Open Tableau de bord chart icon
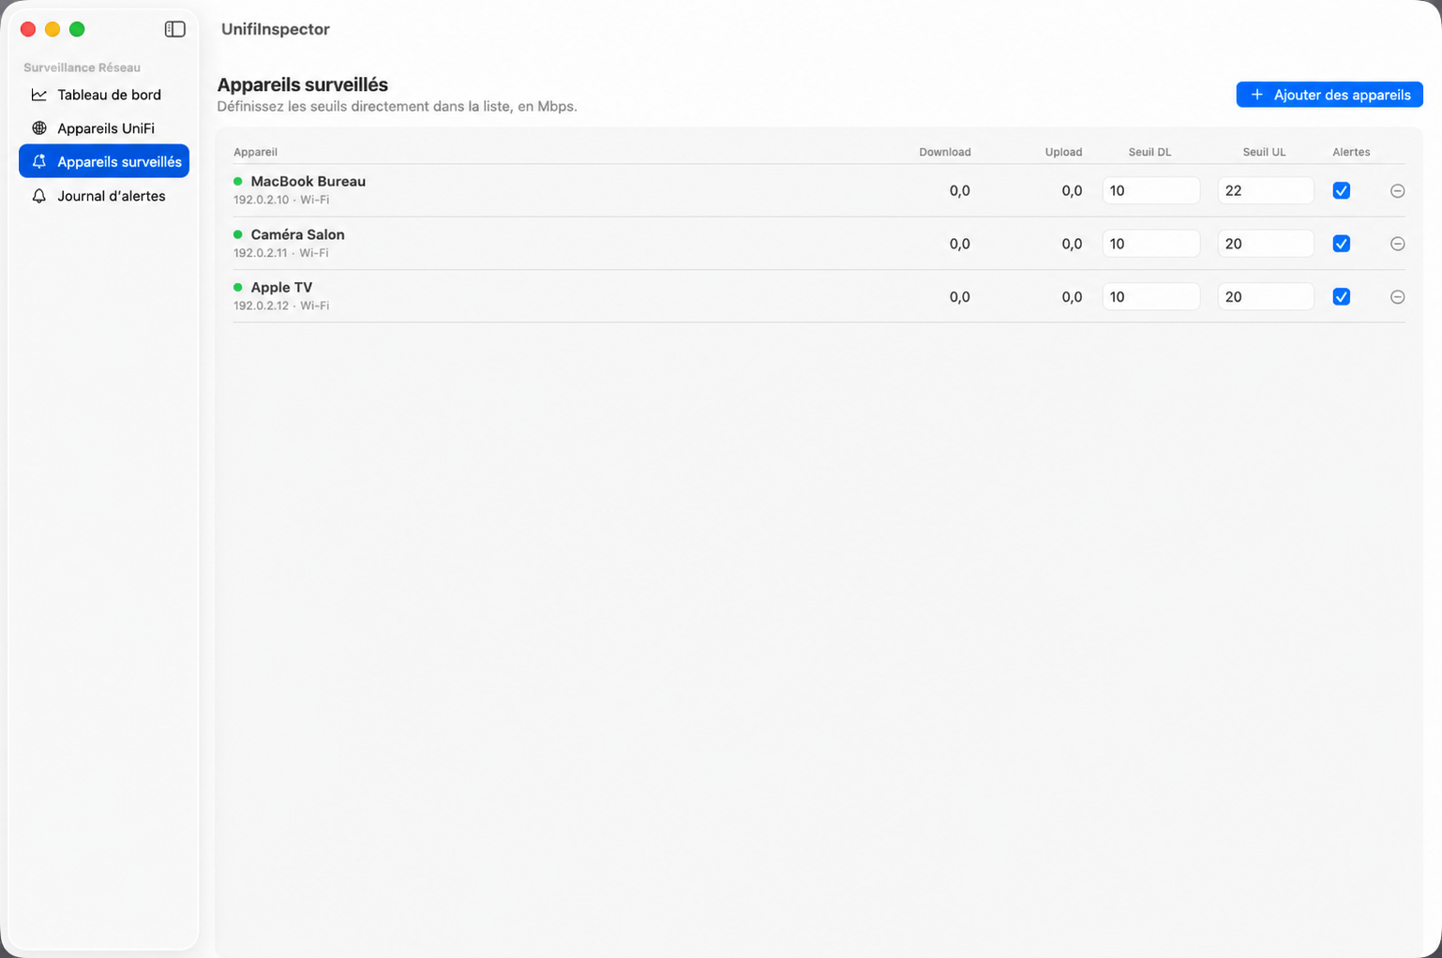 pos(39,95)
